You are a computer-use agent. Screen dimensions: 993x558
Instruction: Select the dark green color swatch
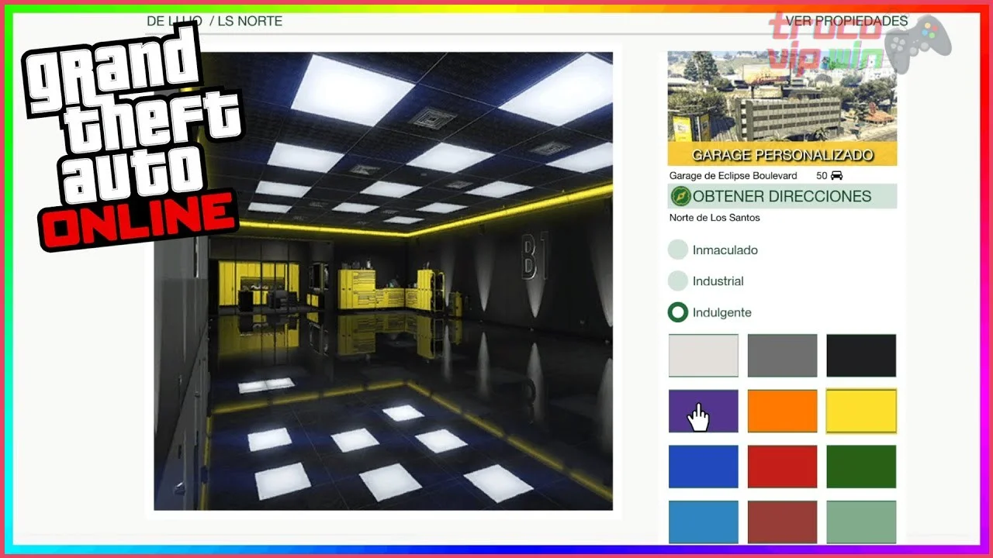click(x=861, y=467)
